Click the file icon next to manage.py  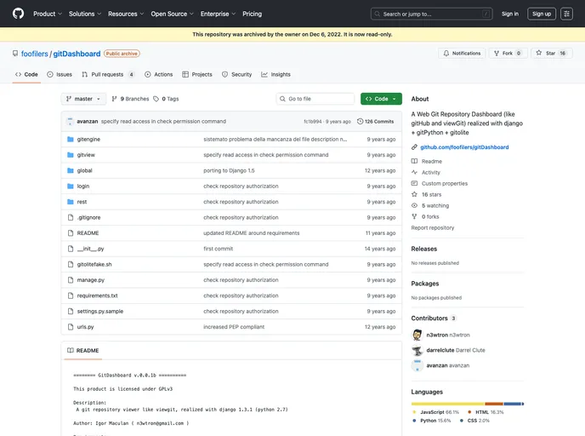click(x=70, y=280)
